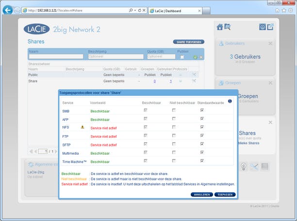Viewport: 297px width, 221px height.
Task: Open the address bar dropdown arrow
Action: click(135, 10)
